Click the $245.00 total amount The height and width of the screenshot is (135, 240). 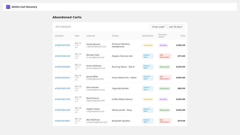point(181,110)
